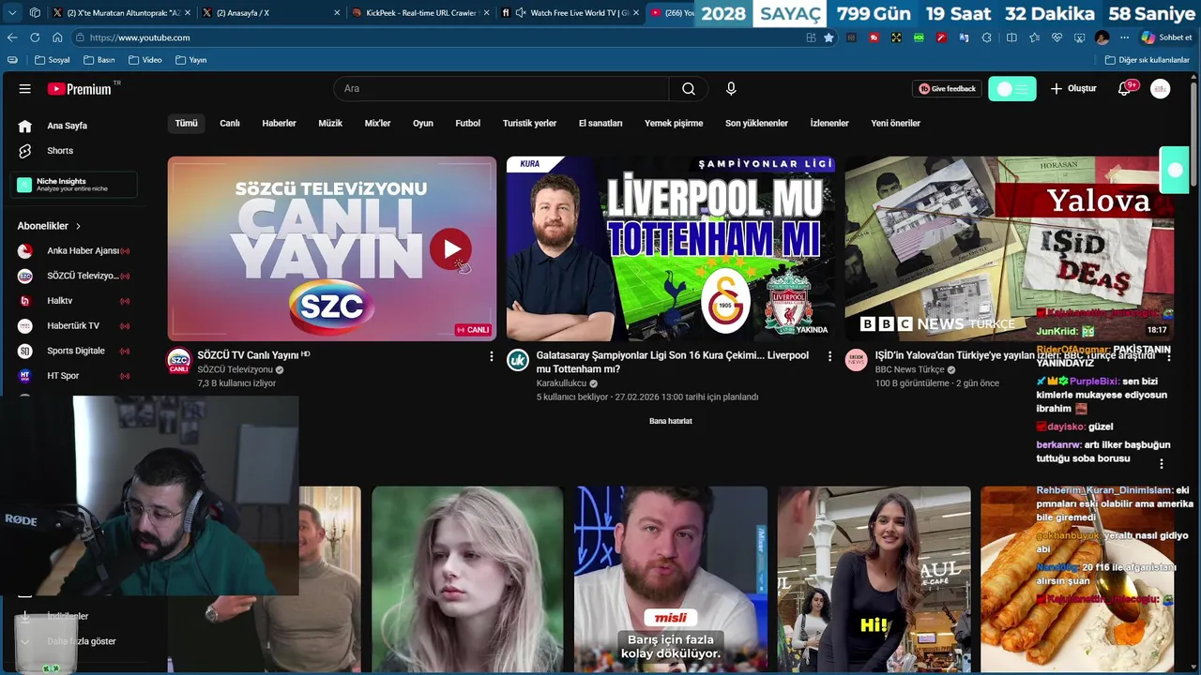
Task: Open Short with blonde woman portrait
Action: [467, 579]
